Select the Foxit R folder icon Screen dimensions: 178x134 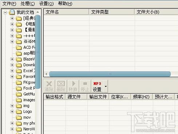click(x=19, y=88)
